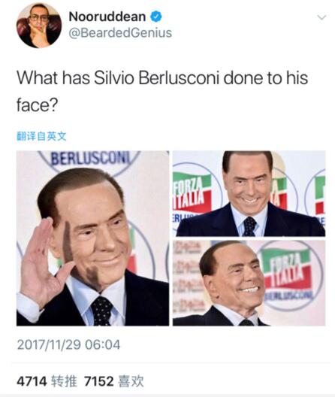The height and width of the screenshot is (397, 335).
Task: View the top-right photo with Forza Italia logo
Action: point(249,193)
